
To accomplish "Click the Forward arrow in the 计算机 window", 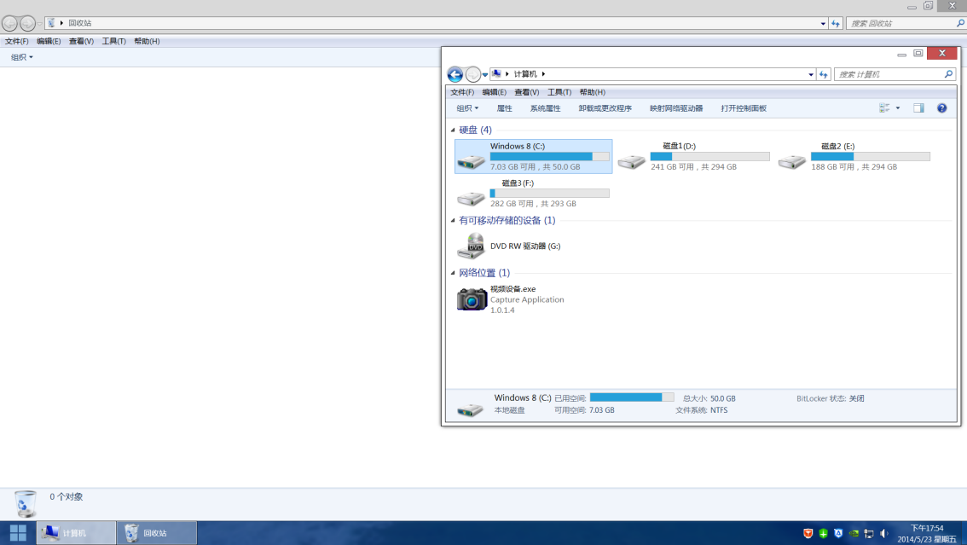I will (x=473, y=74).
